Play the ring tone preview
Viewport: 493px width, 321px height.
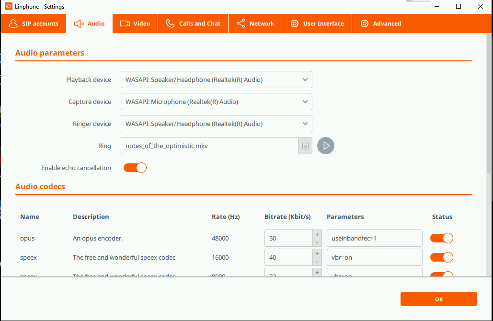point(326,146)
